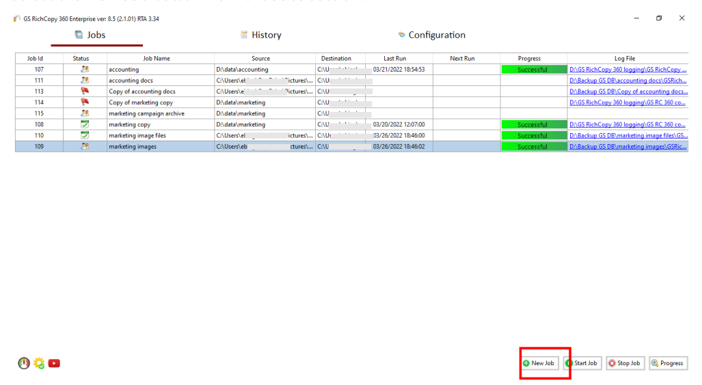
Task: Click scheduled check icon for marketing image files
Action: click(x=85, y=135)
